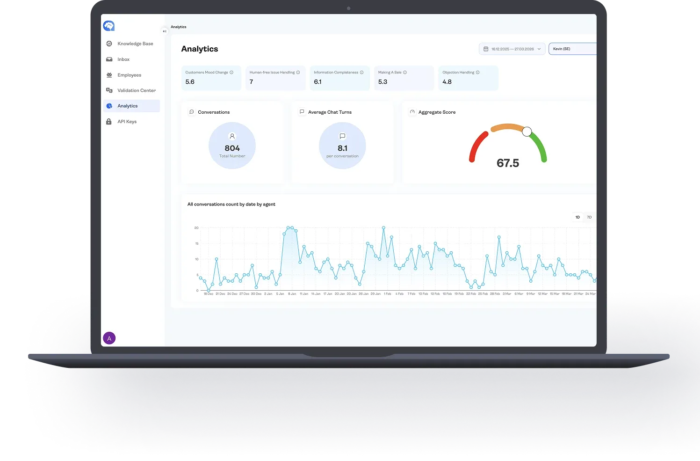The width and height of the screenshot is (700, 461).
Task: Click the calendar icon in date picker
Action: coord(486,49)
